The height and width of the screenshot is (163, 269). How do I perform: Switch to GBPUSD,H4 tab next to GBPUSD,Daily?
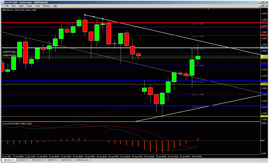(67, 160)
